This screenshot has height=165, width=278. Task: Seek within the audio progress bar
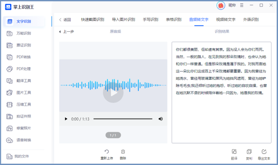(123, 119)
